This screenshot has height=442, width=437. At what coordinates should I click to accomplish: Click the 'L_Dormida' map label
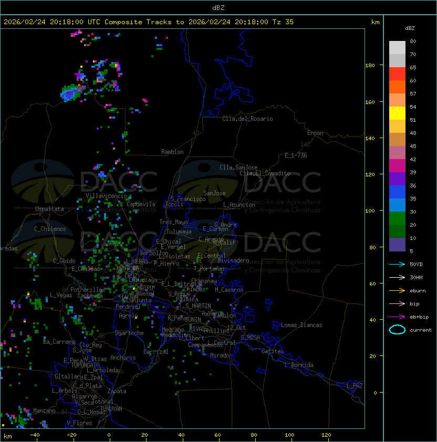click(x=299, y=365)
